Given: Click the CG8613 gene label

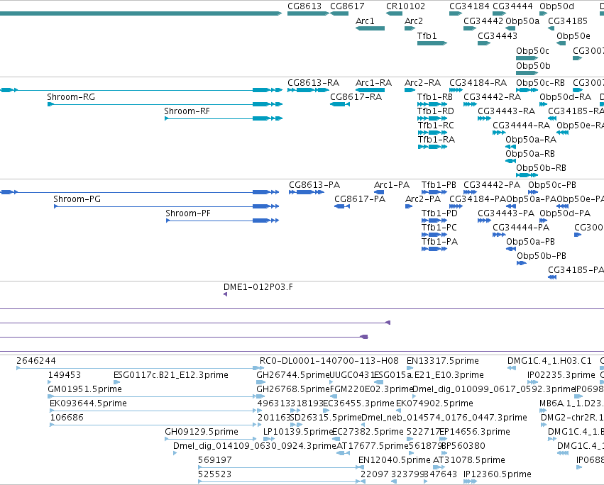Looking at the screenshot, I should pos(304,6).
